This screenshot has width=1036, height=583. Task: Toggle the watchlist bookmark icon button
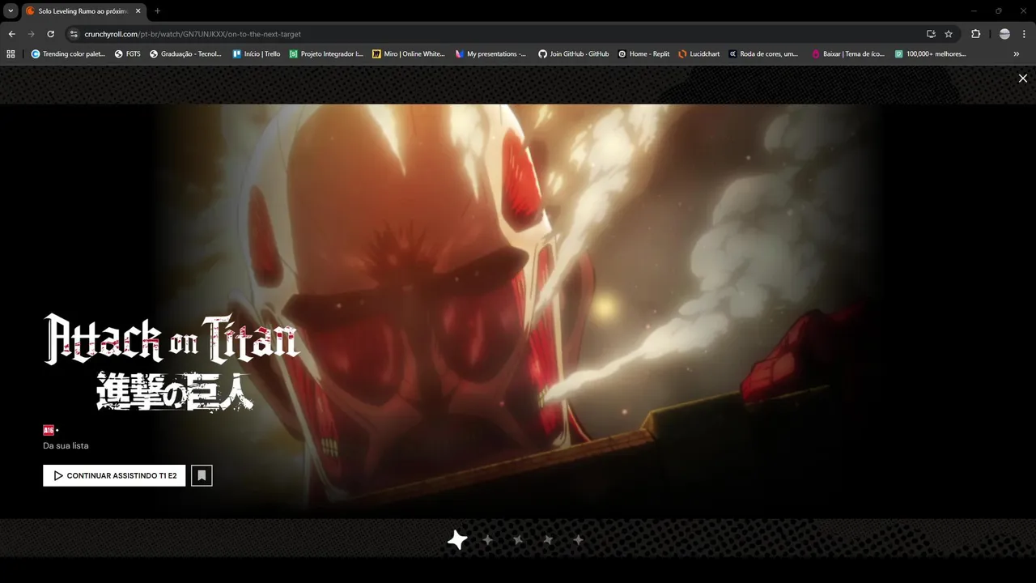coord(202,475)
